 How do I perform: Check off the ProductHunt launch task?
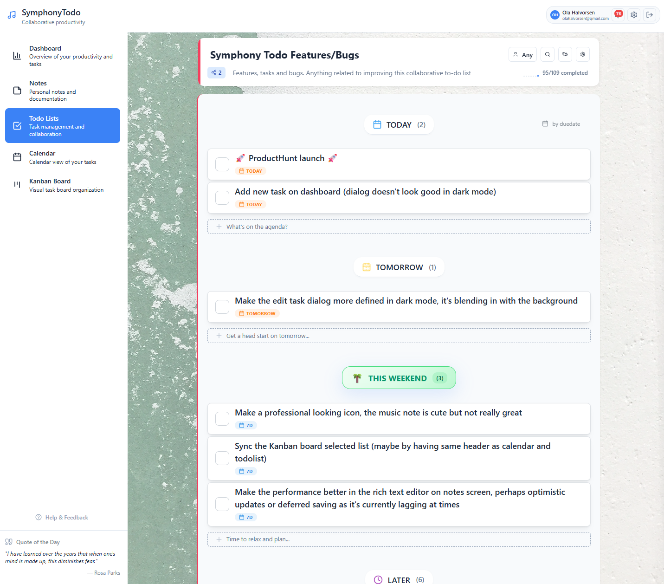click(x=222, y=164)
